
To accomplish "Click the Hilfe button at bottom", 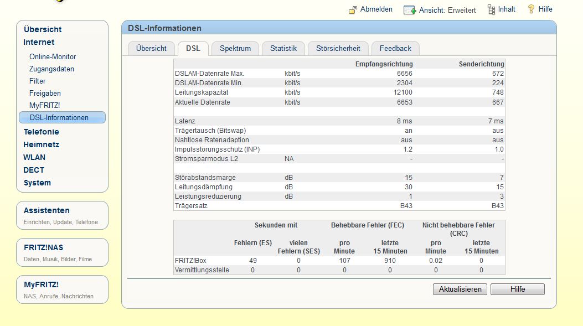I will click(x=518, y=289).
